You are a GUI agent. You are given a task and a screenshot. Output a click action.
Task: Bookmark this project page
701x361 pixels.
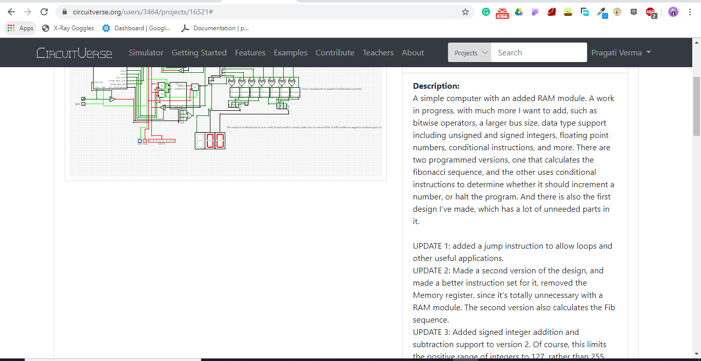[464, 12]
